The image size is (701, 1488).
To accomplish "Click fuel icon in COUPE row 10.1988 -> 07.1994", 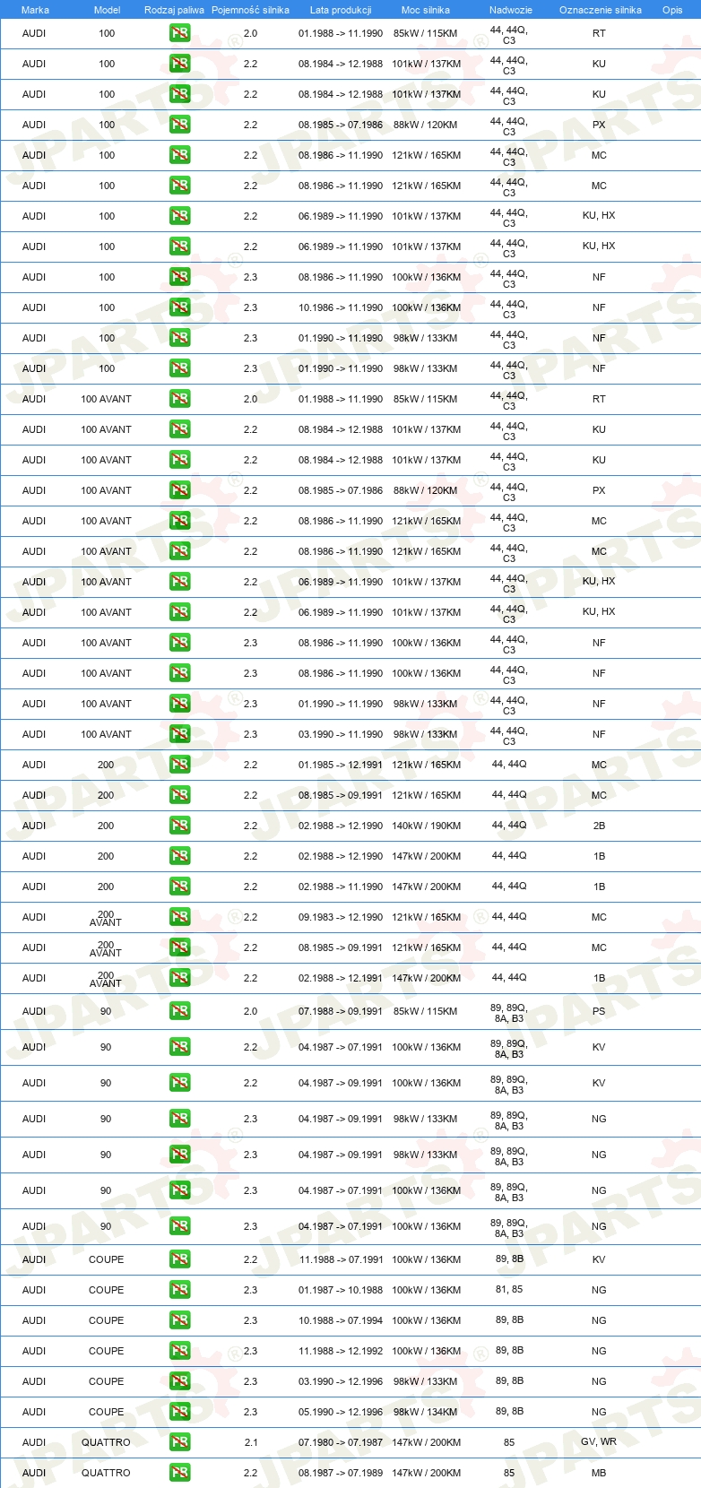I will coord(179,1320).
